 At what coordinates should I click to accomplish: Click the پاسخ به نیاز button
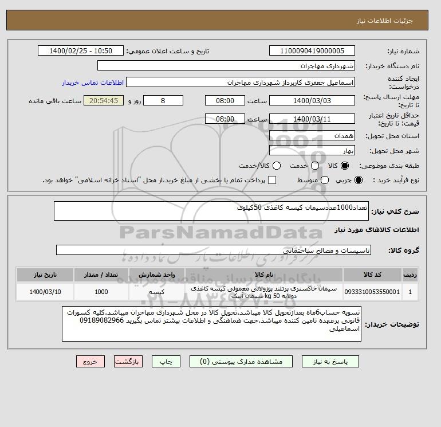(x=330, y=362)
